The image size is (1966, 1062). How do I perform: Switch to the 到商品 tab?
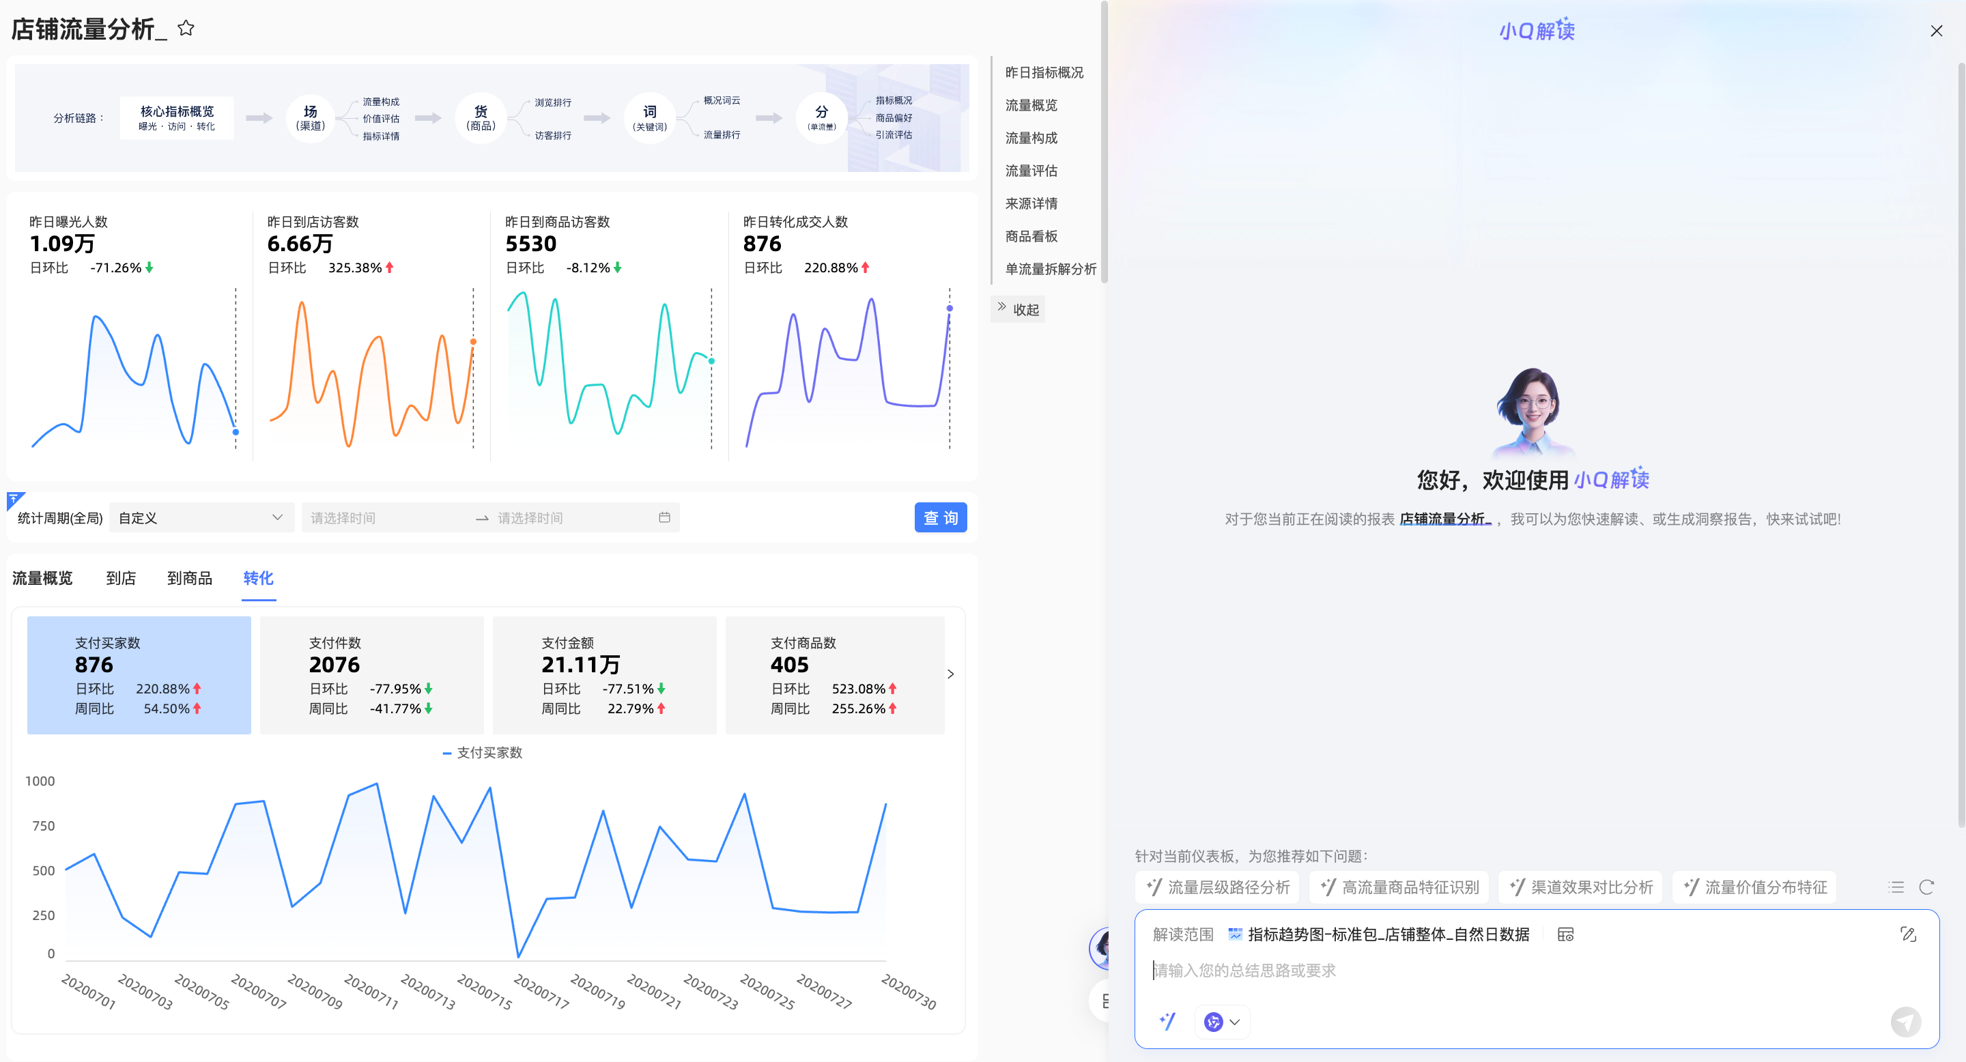click(x=189, y=578)
